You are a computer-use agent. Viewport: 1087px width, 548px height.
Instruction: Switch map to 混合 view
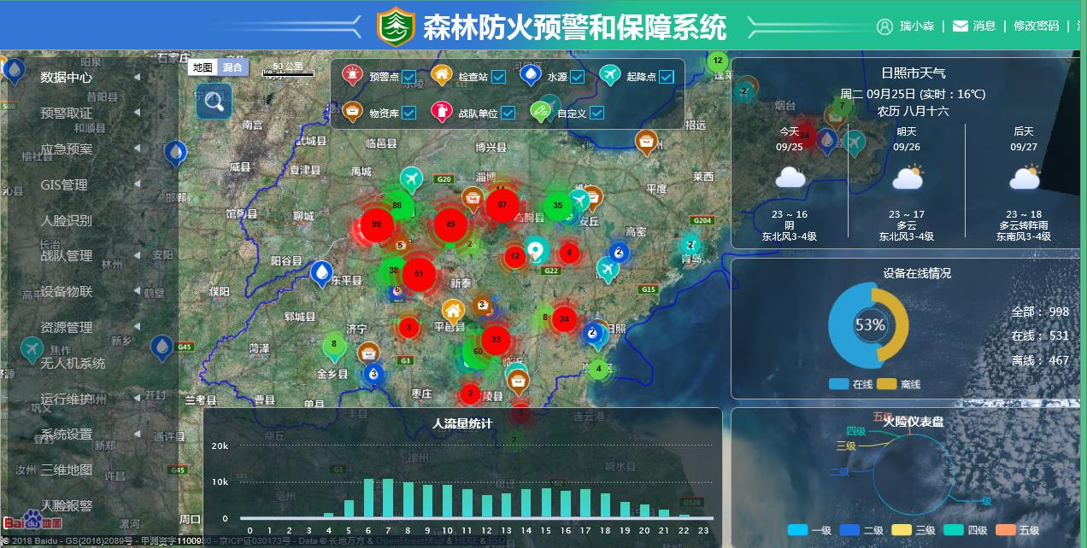(x=232, y=66)
